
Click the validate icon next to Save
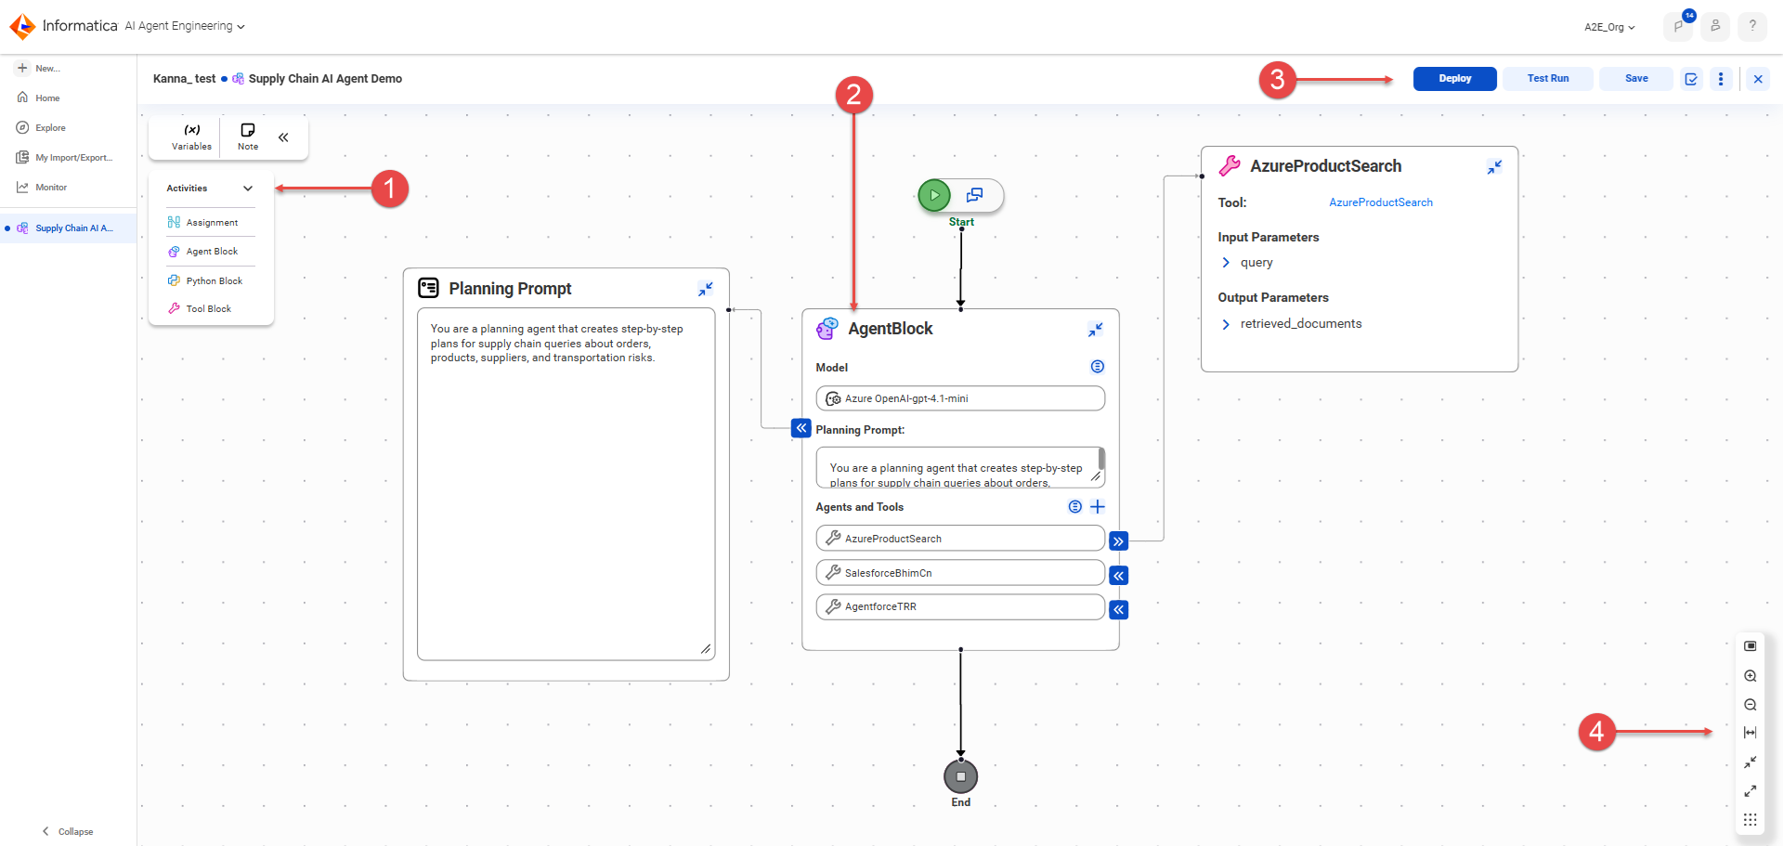(x=1691, y=79)
